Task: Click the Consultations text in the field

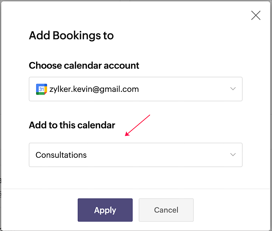Action: click(x=61, y=155)
